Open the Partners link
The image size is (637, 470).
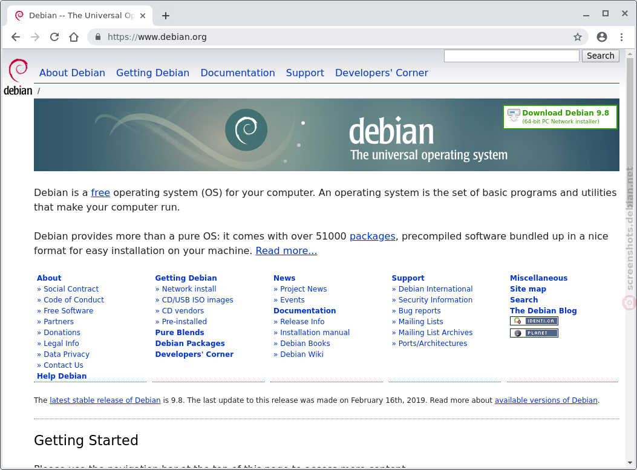(59, 322)
